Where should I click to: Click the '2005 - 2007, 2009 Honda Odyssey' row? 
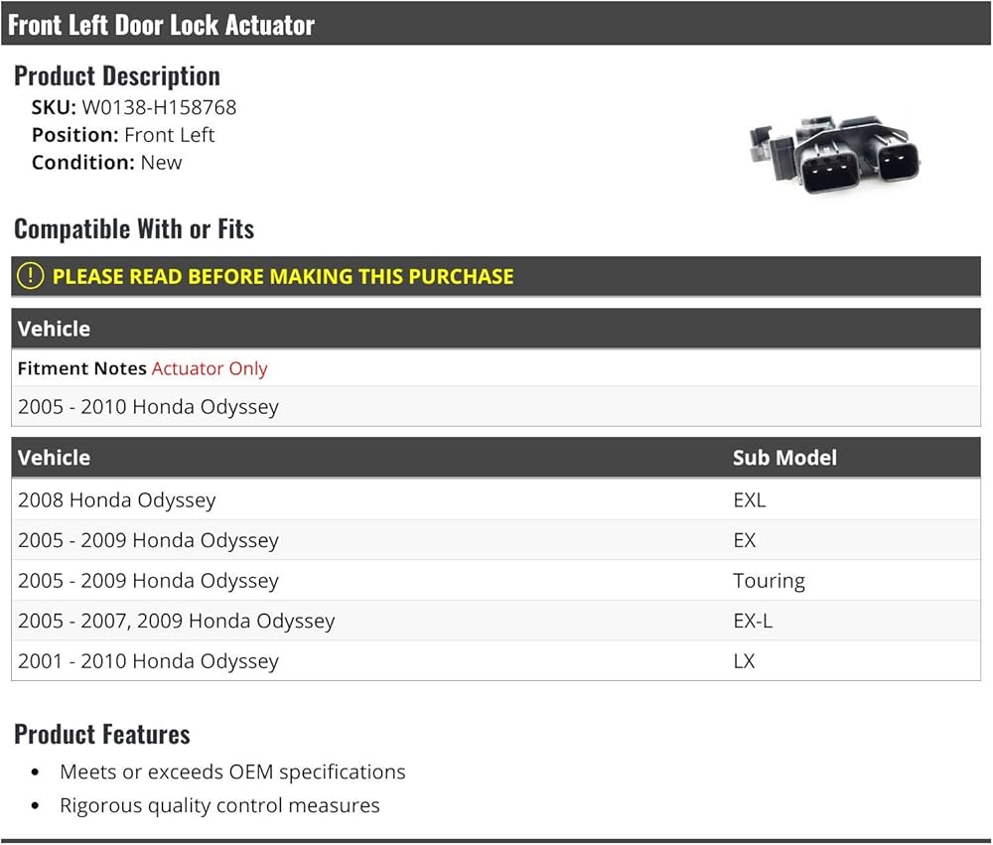point(496,621)
